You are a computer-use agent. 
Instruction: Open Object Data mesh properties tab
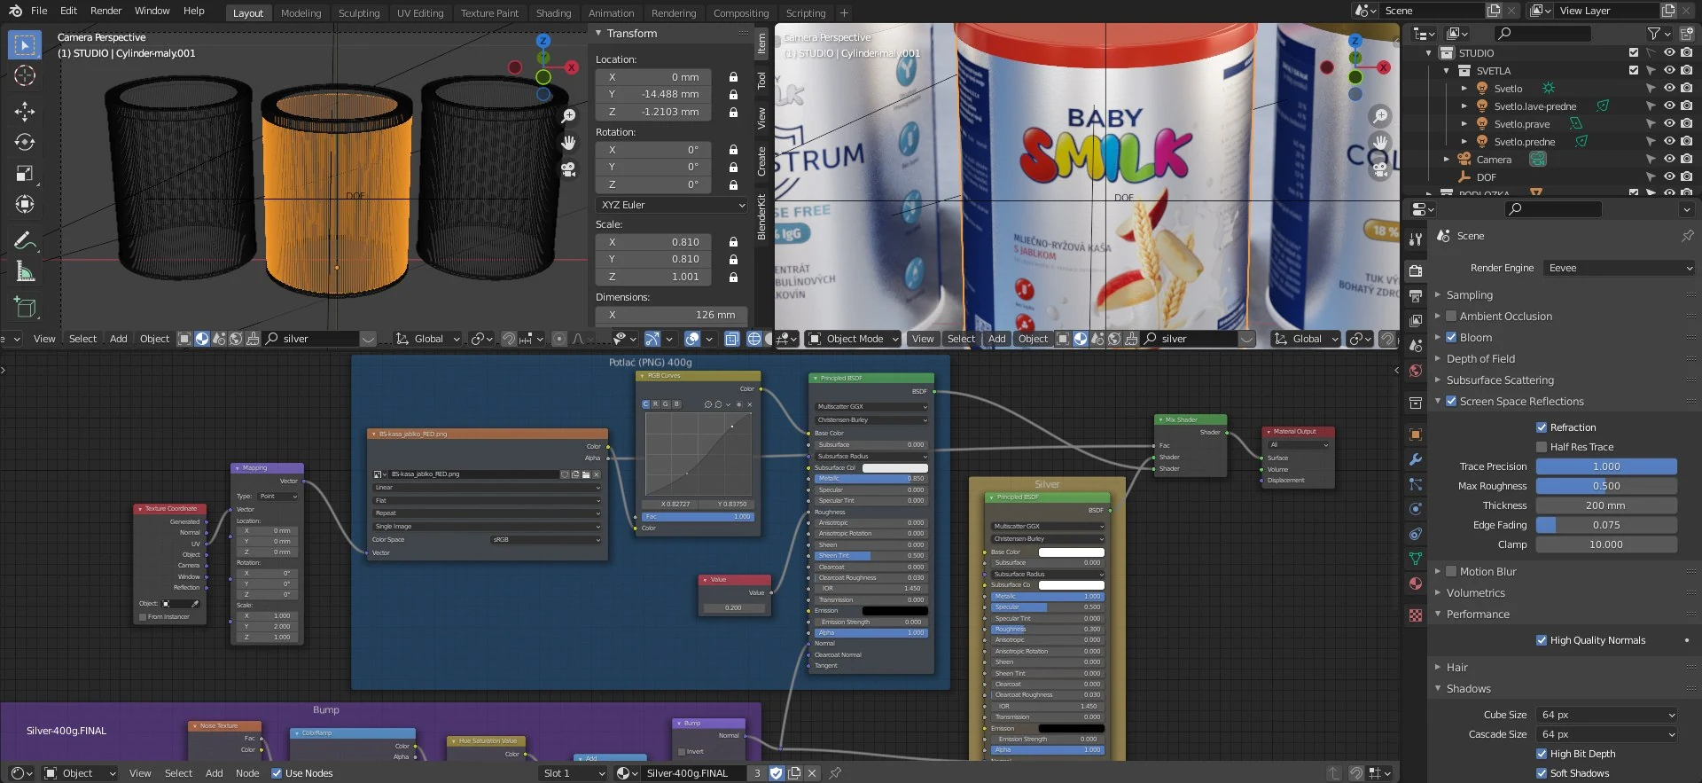(x=1416, y=559)
